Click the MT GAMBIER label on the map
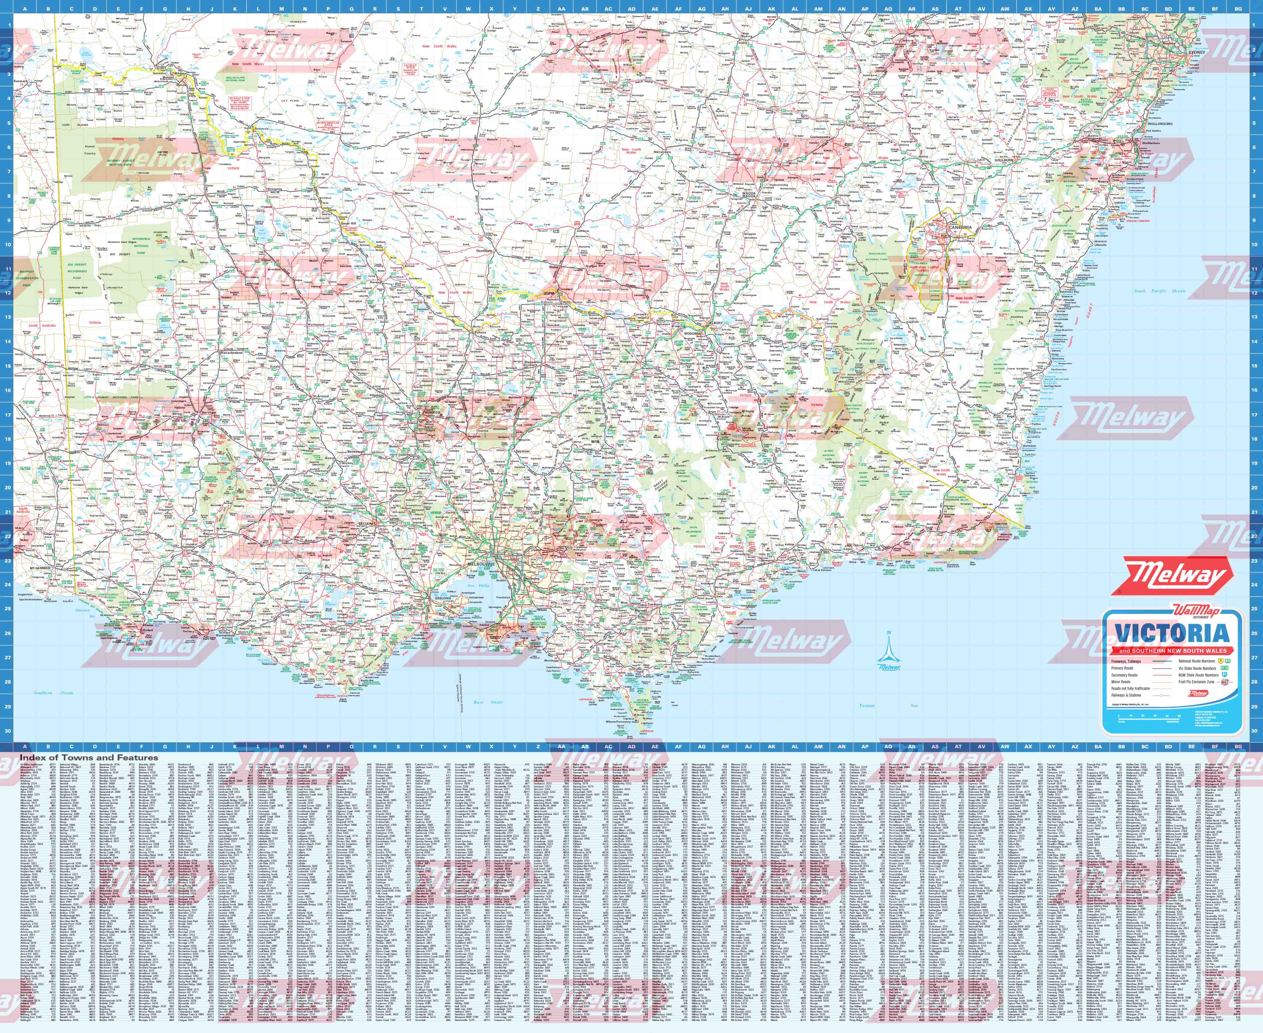Screen dimensions: 1263x1033 pos(40,568)
